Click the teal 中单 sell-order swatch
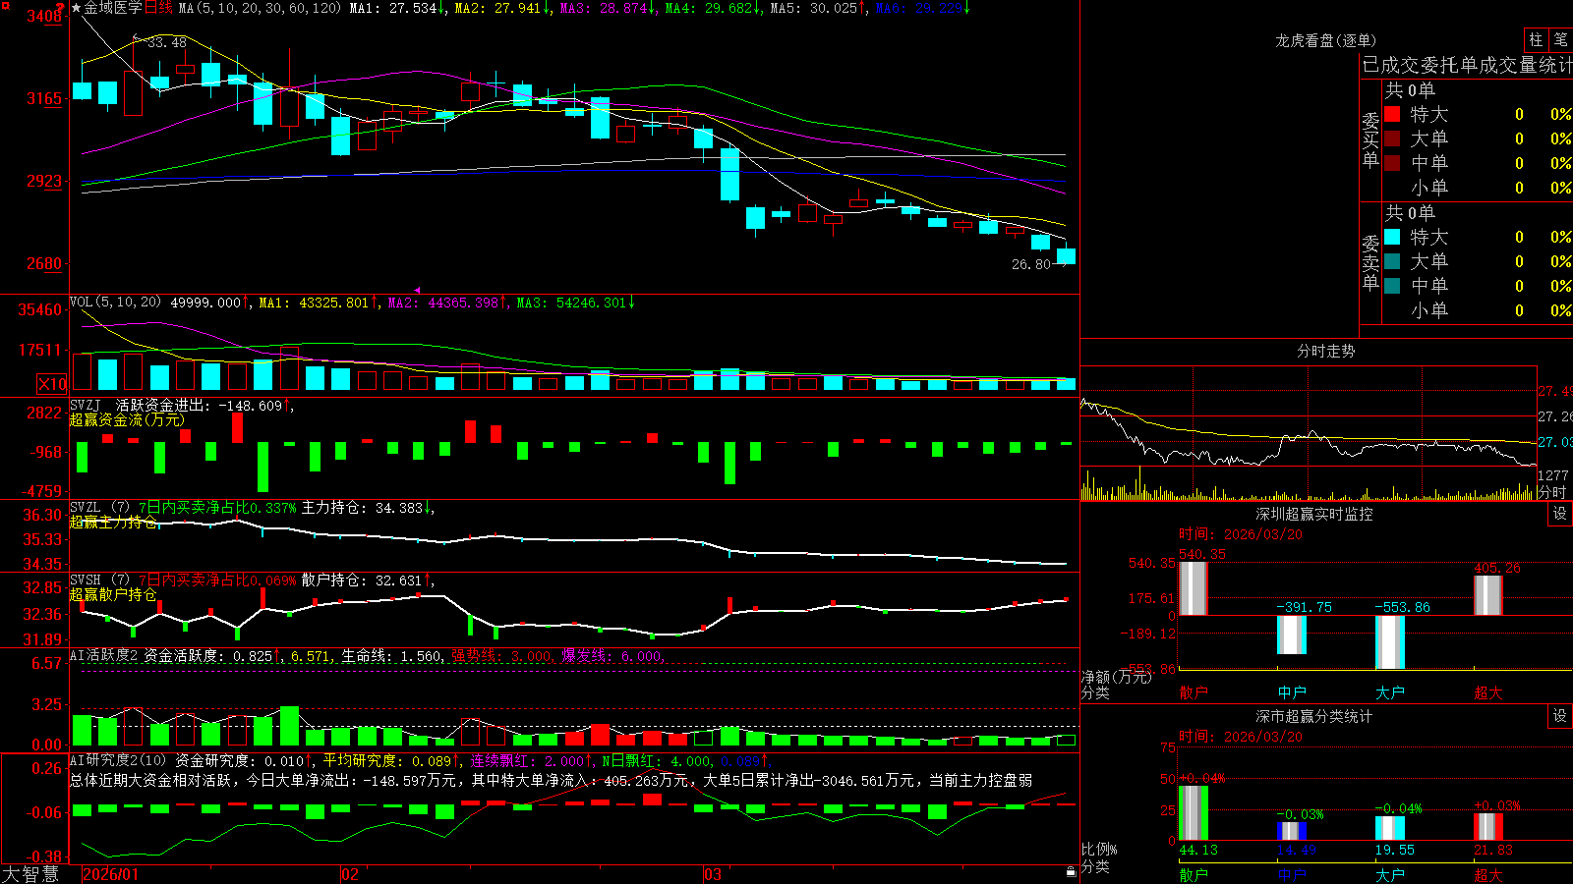 pos(1392,286)
